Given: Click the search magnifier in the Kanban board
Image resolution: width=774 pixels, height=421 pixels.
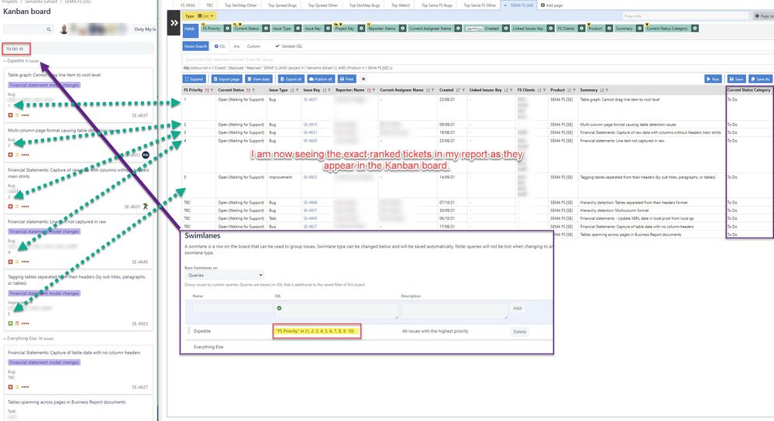Looking at the screenshot, I should click(48, 29).
